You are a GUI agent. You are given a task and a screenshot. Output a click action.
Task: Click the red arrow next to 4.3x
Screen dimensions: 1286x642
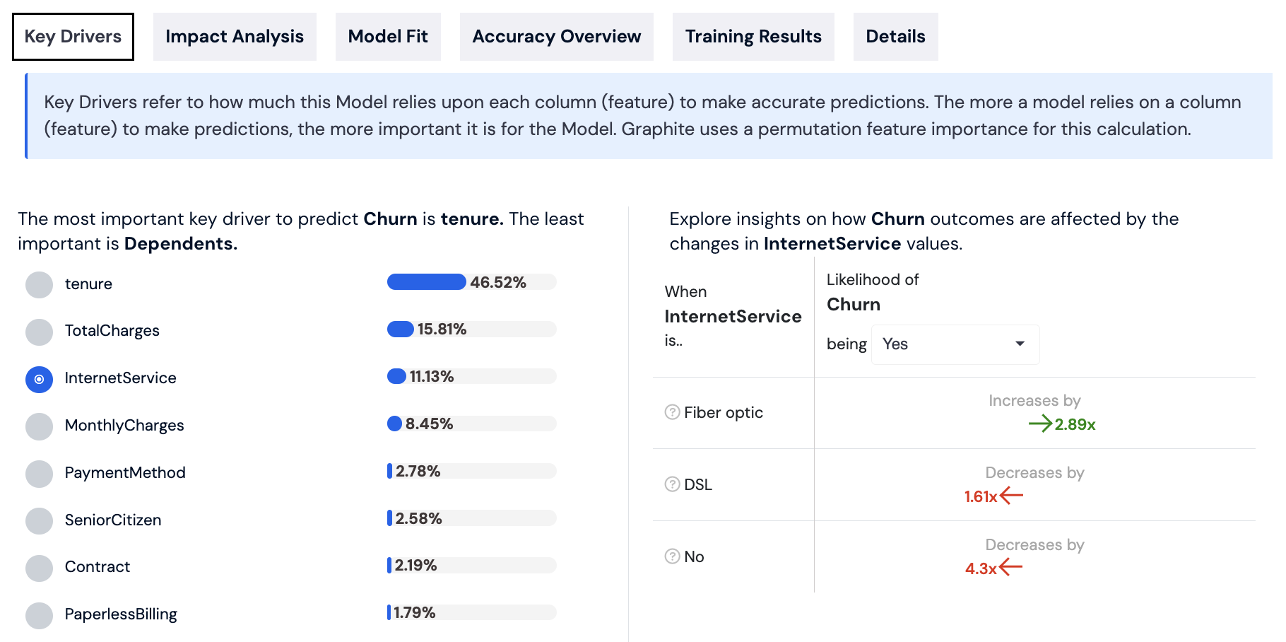(x=1011, y=567)
